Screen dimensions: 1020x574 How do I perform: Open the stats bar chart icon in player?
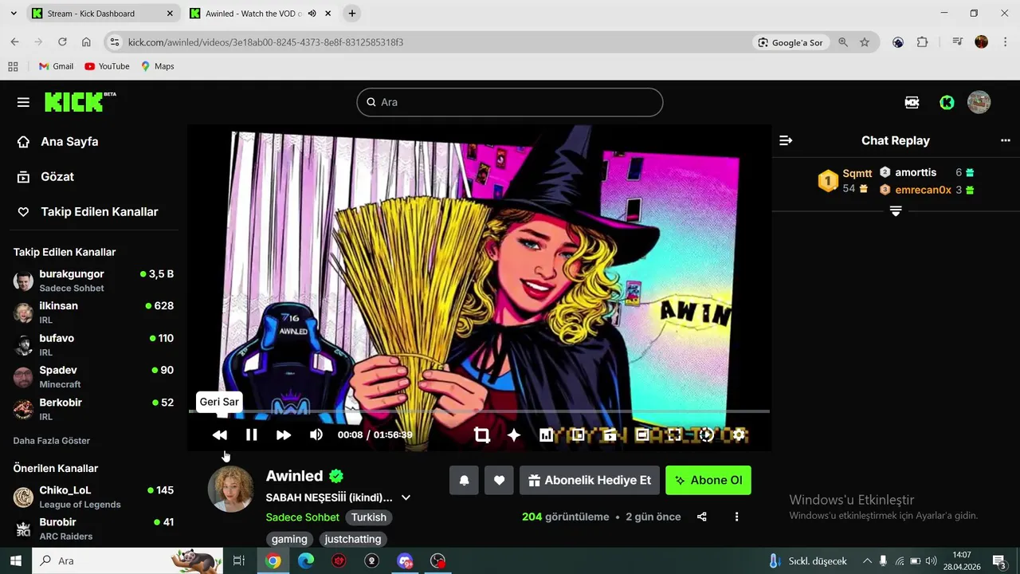[546, 434]
